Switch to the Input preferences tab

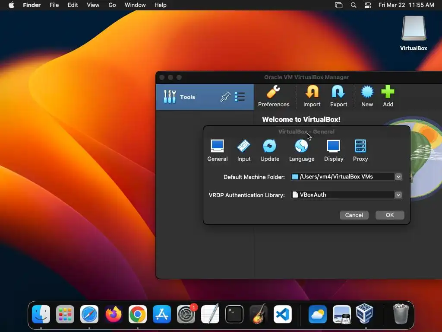[x=244, y=150]
